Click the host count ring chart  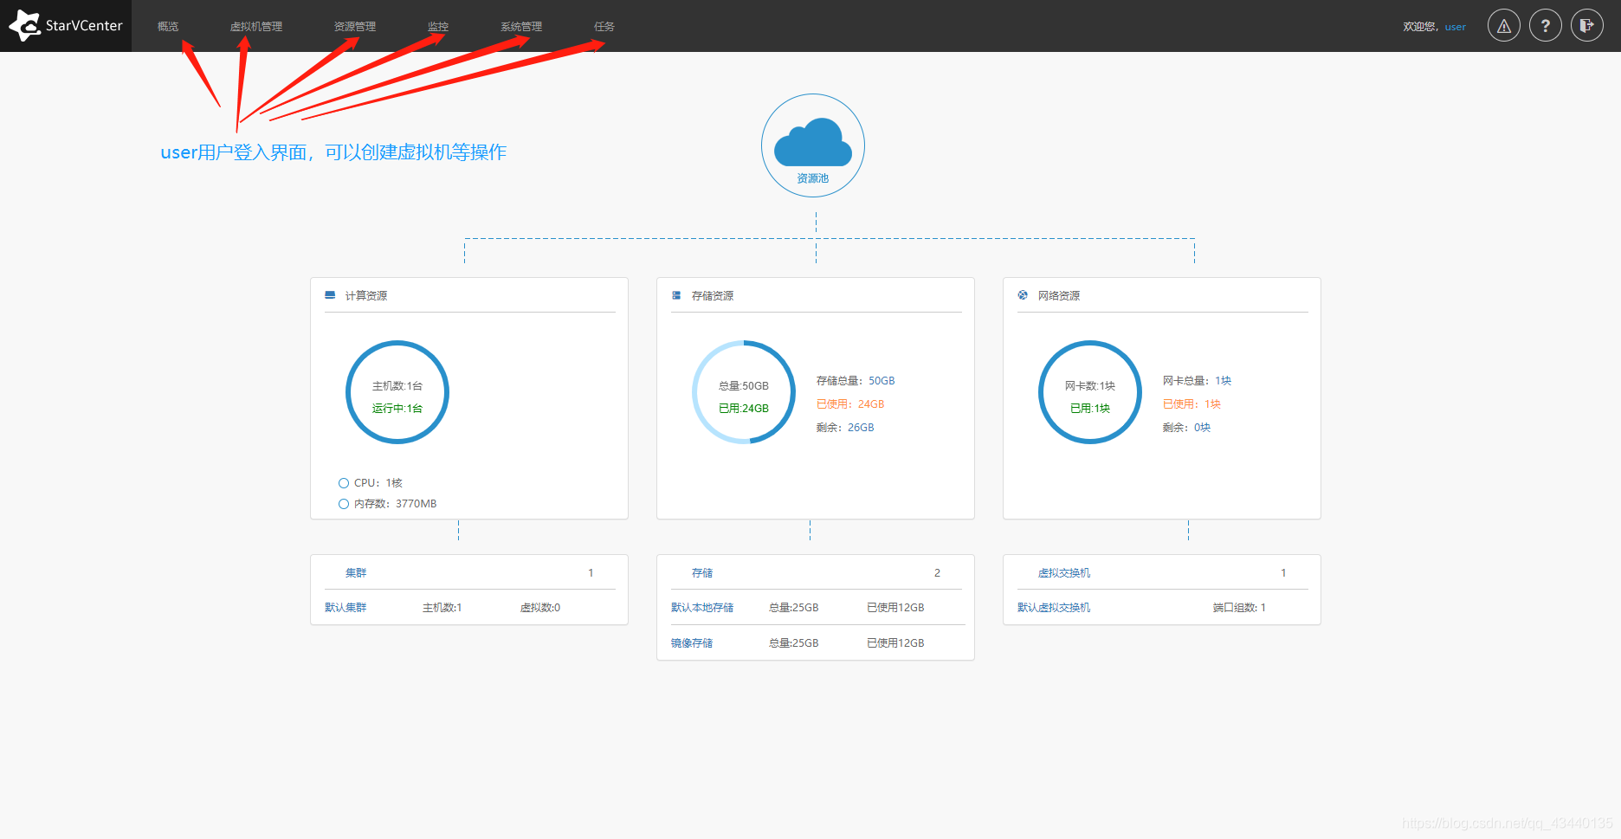[x=397, y=392]
